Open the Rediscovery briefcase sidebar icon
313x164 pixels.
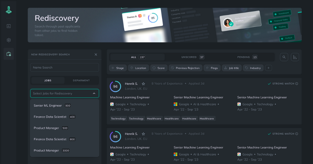(9, 54)
